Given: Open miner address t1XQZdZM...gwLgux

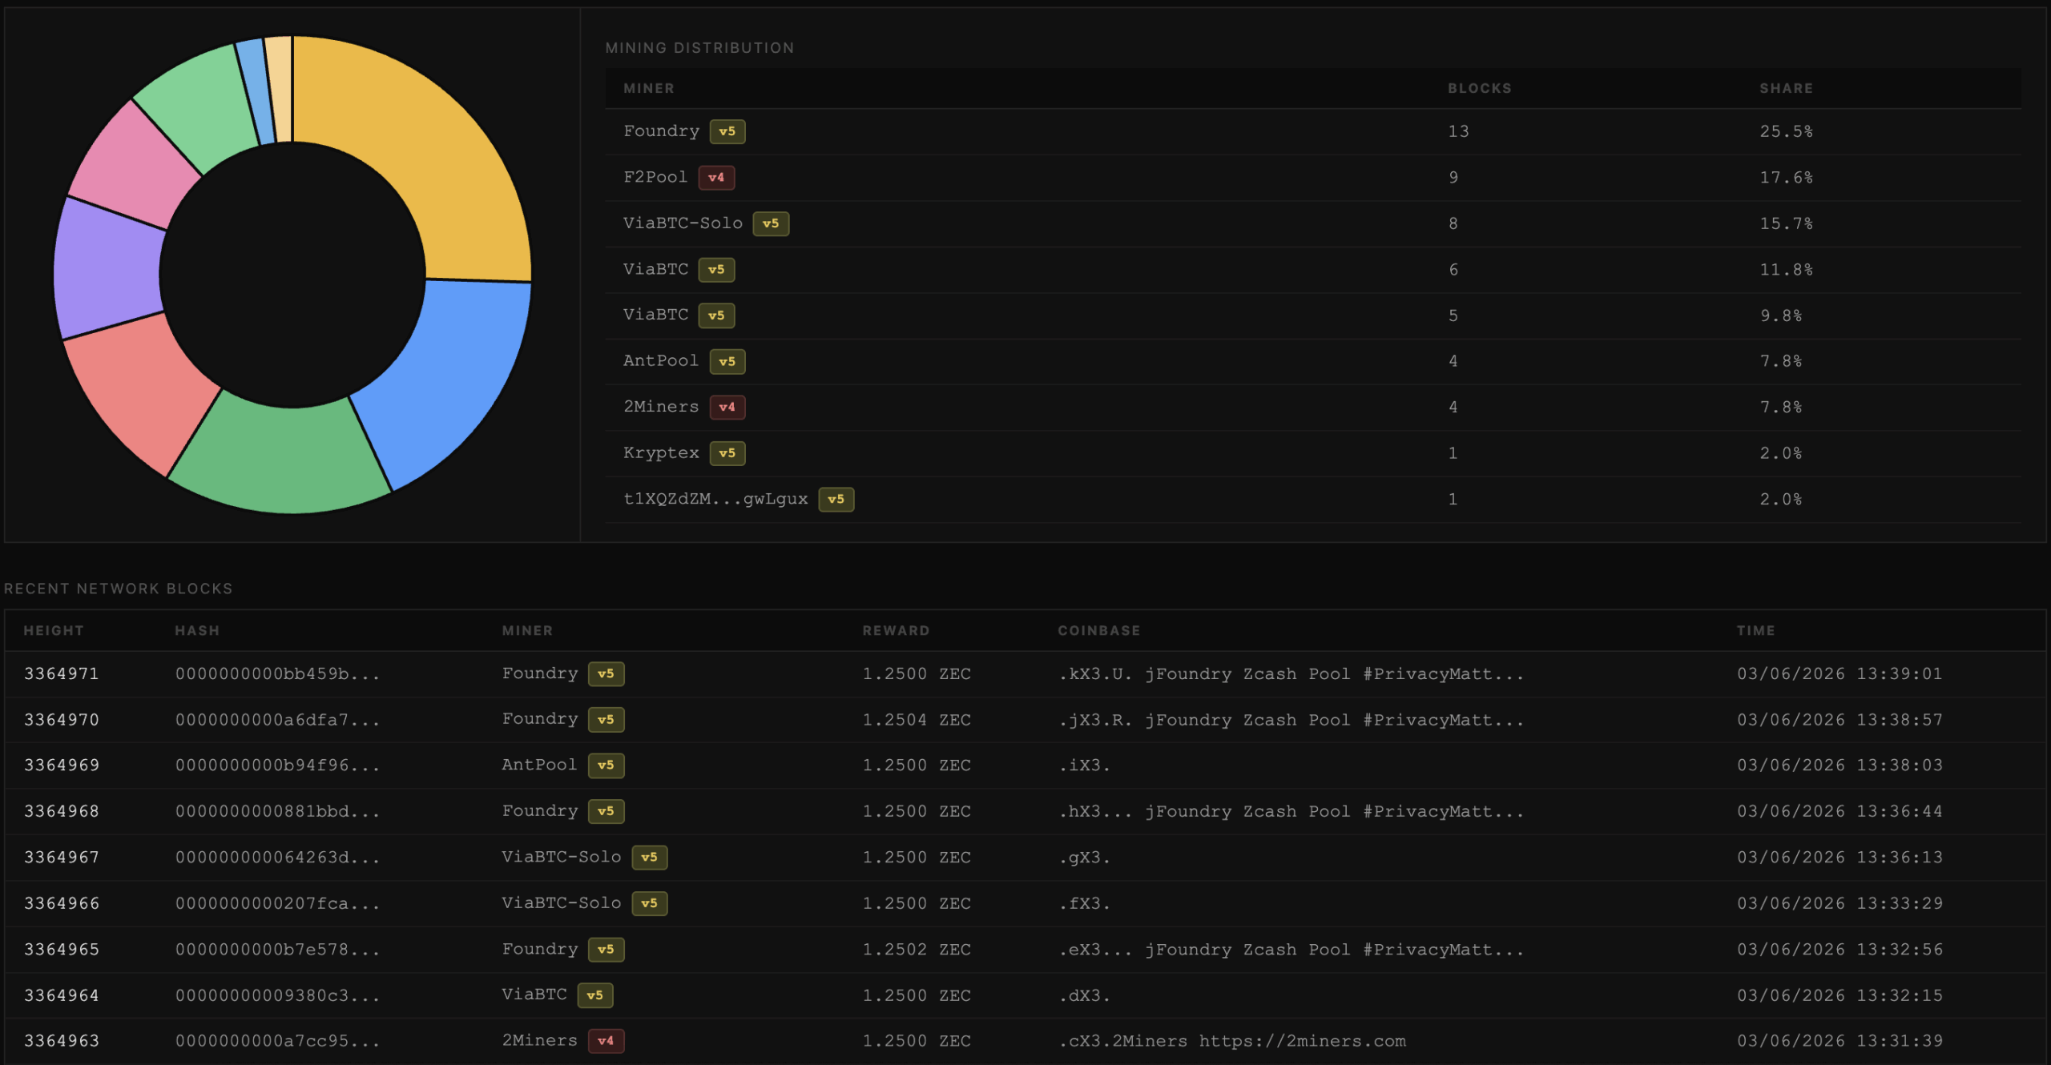Looking at the screenshot, I should click(x=715, y=499).
